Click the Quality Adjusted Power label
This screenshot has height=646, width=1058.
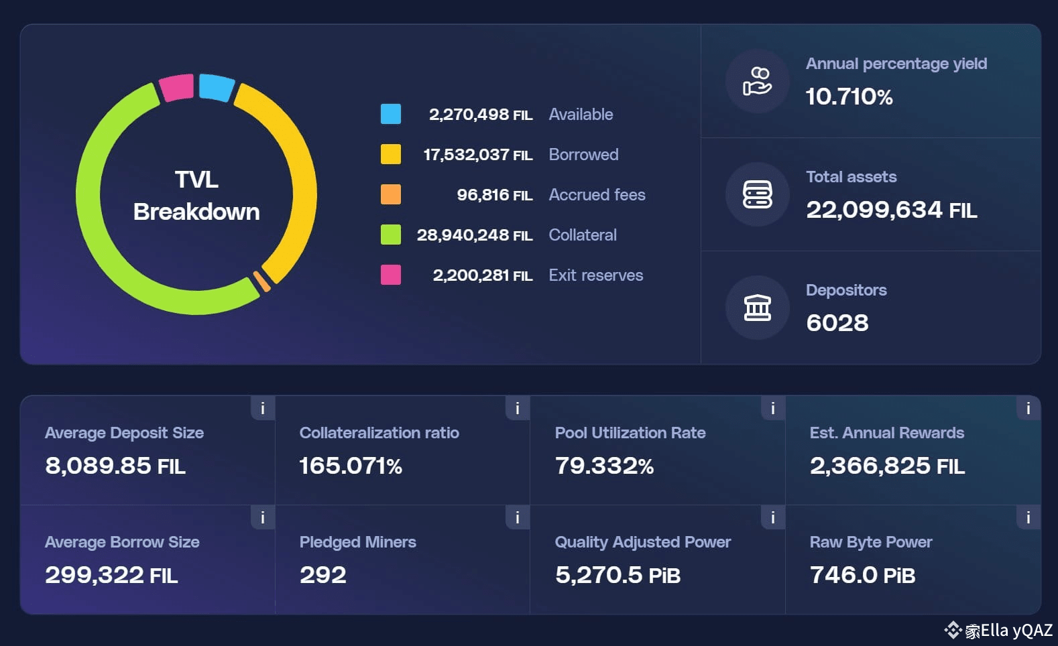pyautogui.click(x=643, y=542)
